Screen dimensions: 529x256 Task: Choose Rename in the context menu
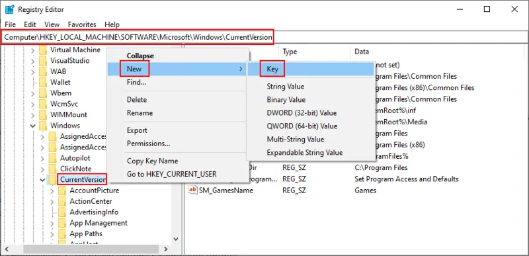pos(178,112)
